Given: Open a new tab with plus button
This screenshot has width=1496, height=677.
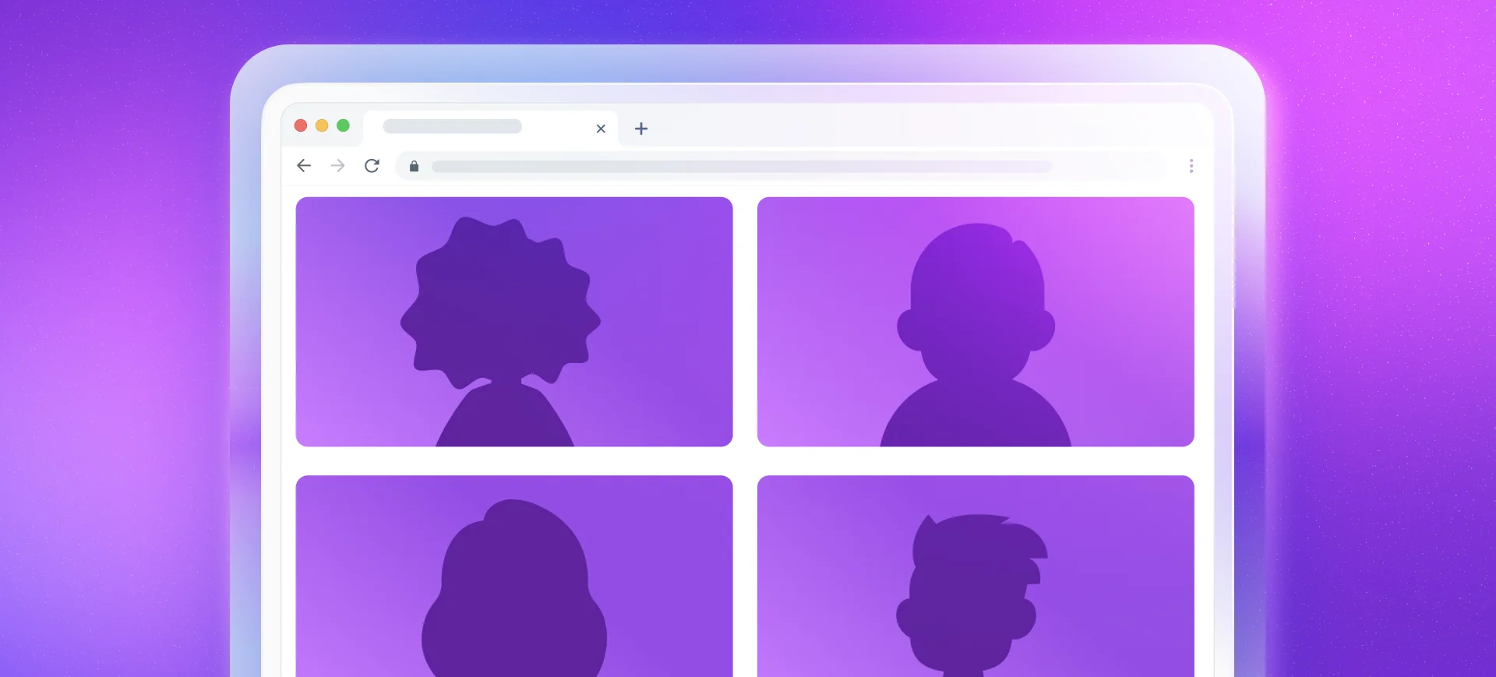Looking at the screenshot, I should (640, 129).
